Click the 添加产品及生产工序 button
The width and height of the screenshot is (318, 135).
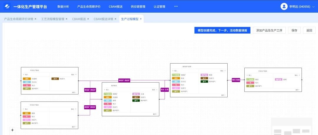tap(269, 30)
